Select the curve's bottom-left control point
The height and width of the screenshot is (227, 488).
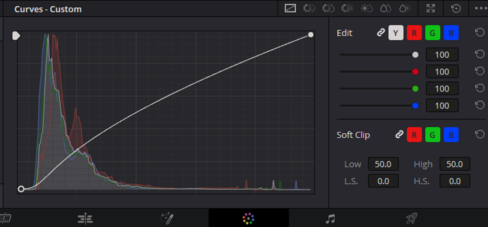click(21, 189)
